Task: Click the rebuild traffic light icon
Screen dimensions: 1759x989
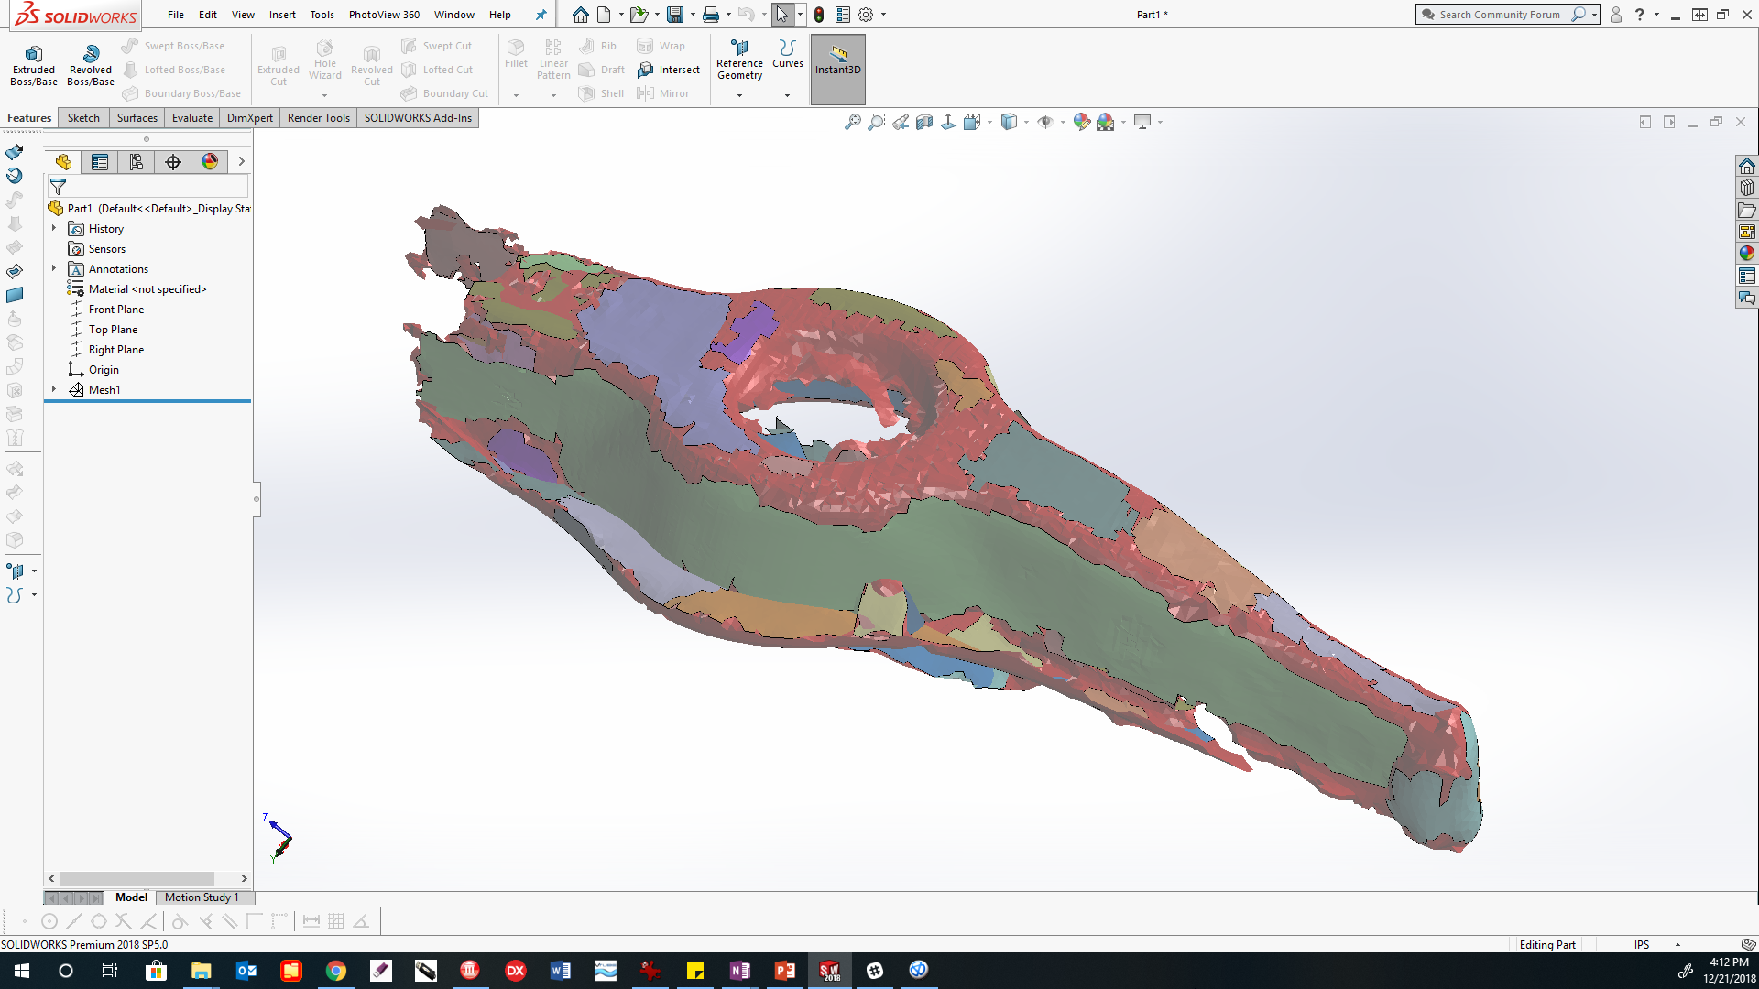Action: click(819, 15)
